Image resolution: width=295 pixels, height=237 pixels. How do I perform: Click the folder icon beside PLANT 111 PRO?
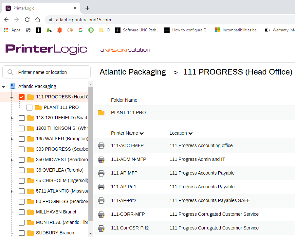101,112
